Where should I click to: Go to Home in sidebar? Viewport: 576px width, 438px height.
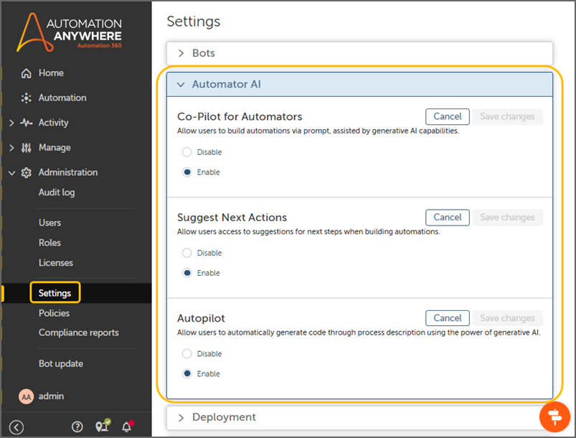51,73
